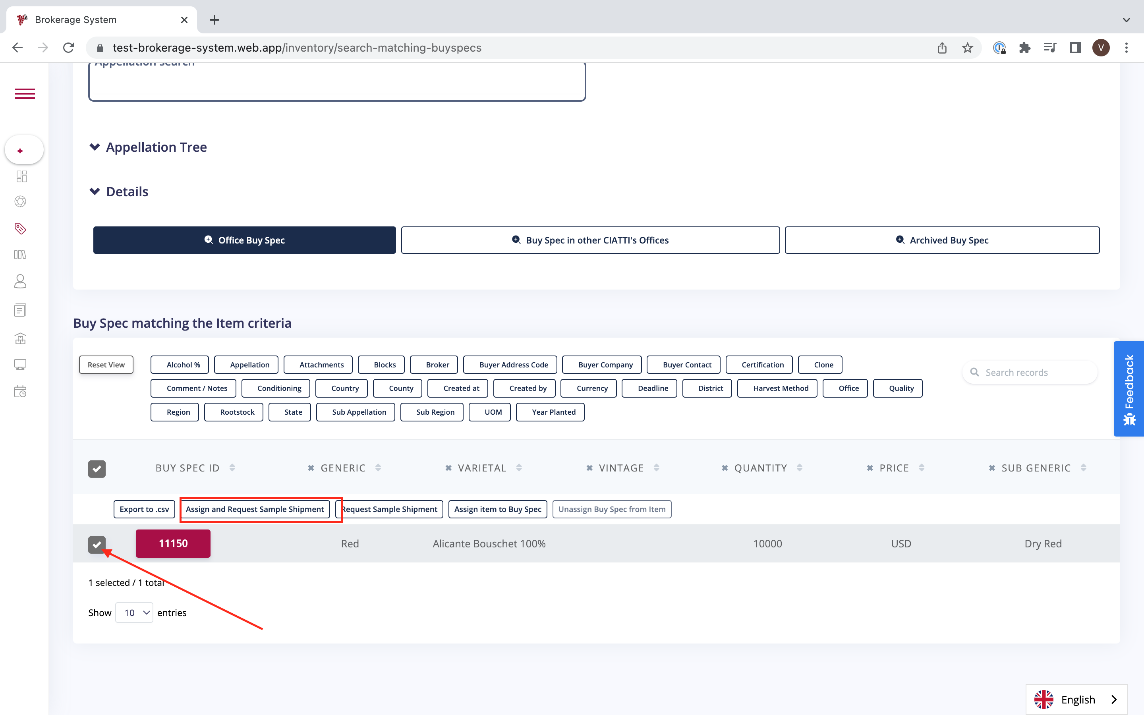Open the dashboard grid sidebar icon
The height and width of the screenshot is (715, 1144).
tap(21, 176)
